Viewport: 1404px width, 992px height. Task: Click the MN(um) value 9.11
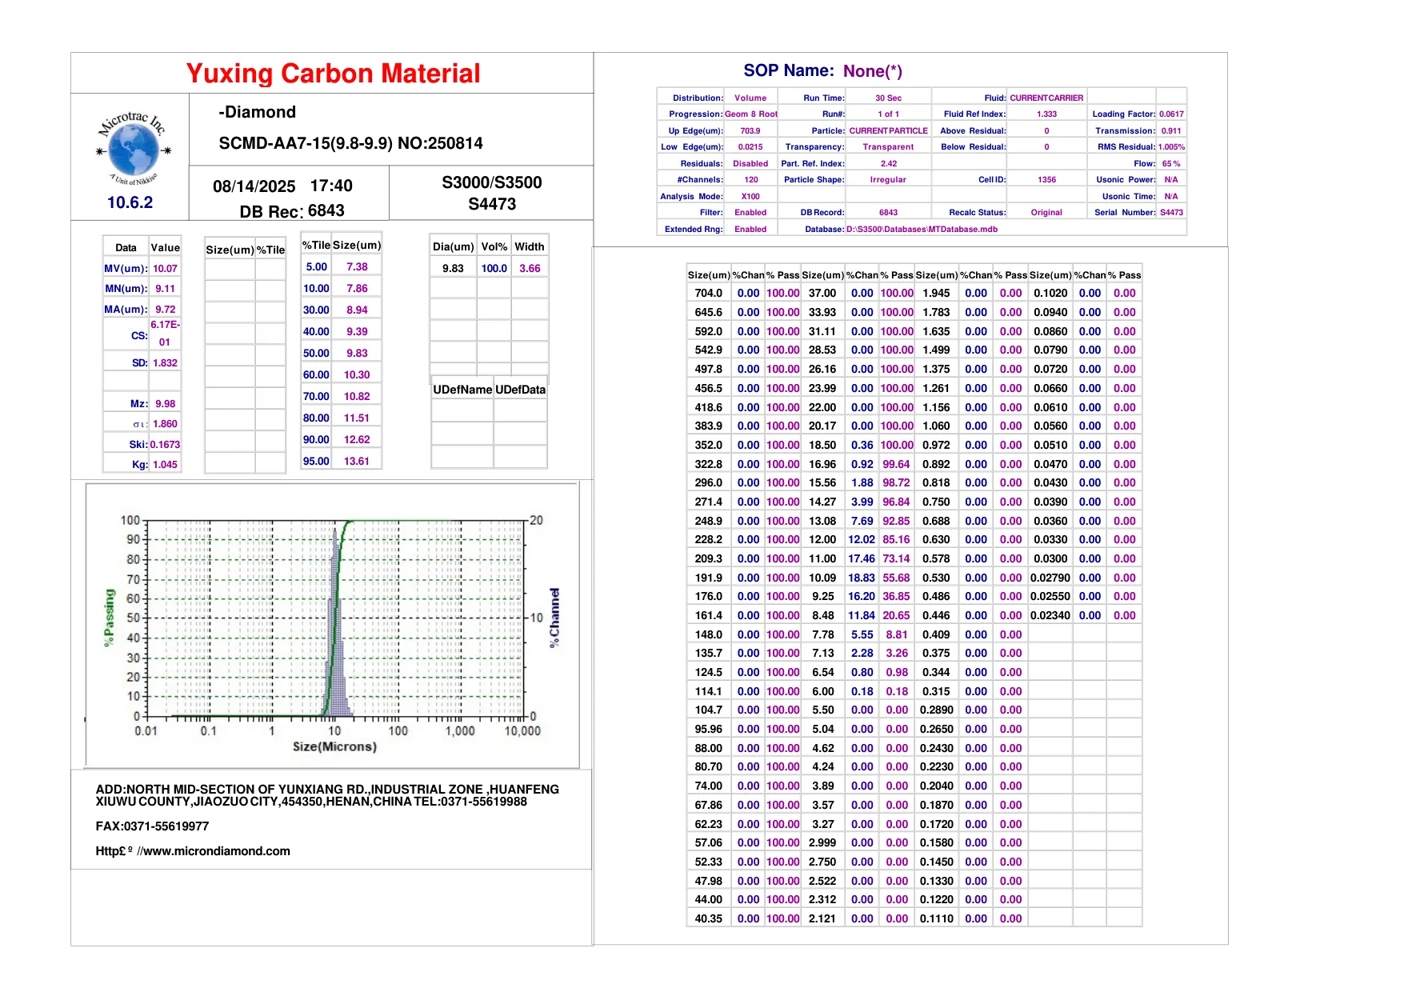coord(165,289)
